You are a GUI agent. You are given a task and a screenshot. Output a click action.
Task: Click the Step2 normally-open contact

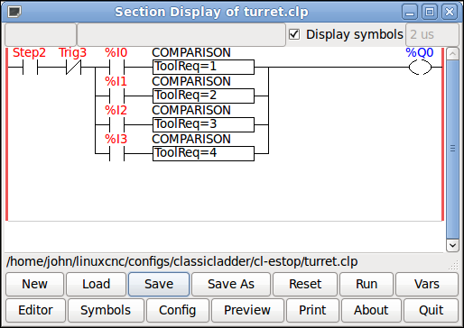click(30, 67)
